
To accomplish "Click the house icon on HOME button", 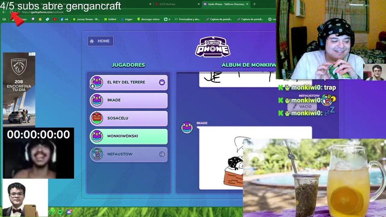I will (92, 41).
